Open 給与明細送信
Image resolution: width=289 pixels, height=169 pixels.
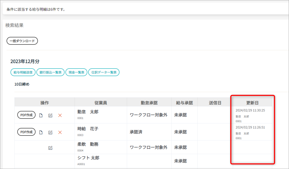pyautogui.click(x=23, y=72)
